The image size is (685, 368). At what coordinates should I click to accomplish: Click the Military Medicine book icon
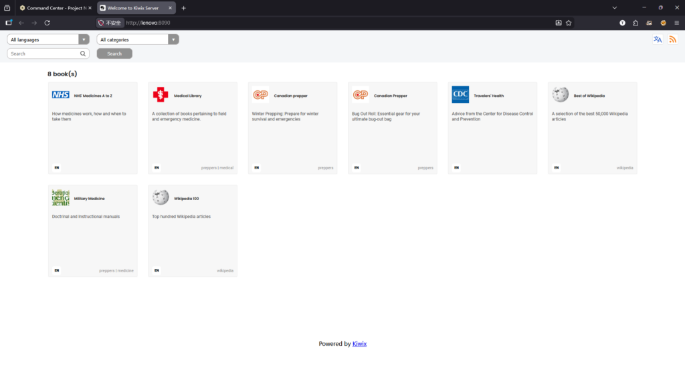61,198
